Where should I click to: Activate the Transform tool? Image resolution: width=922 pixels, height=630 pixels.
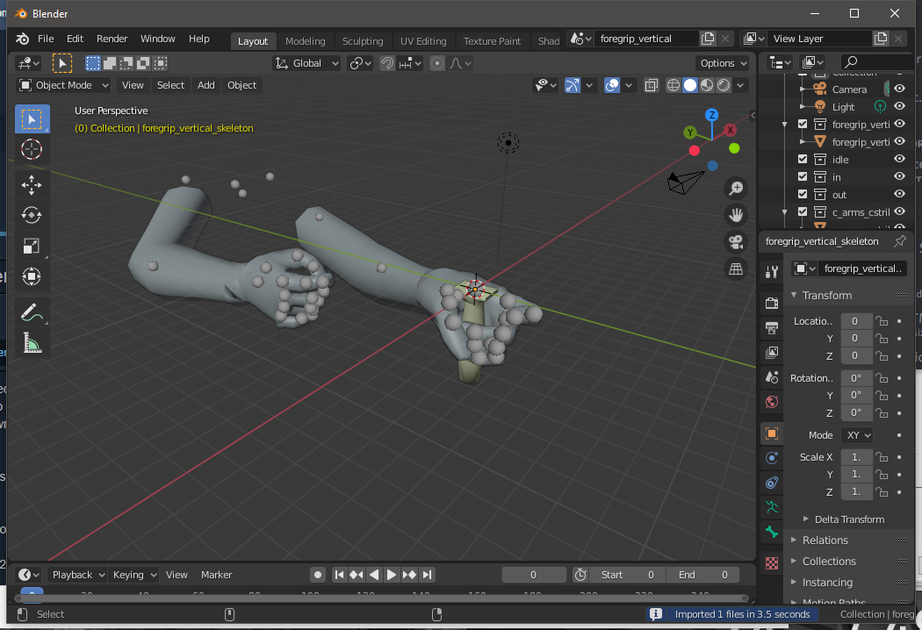(32, 276)
